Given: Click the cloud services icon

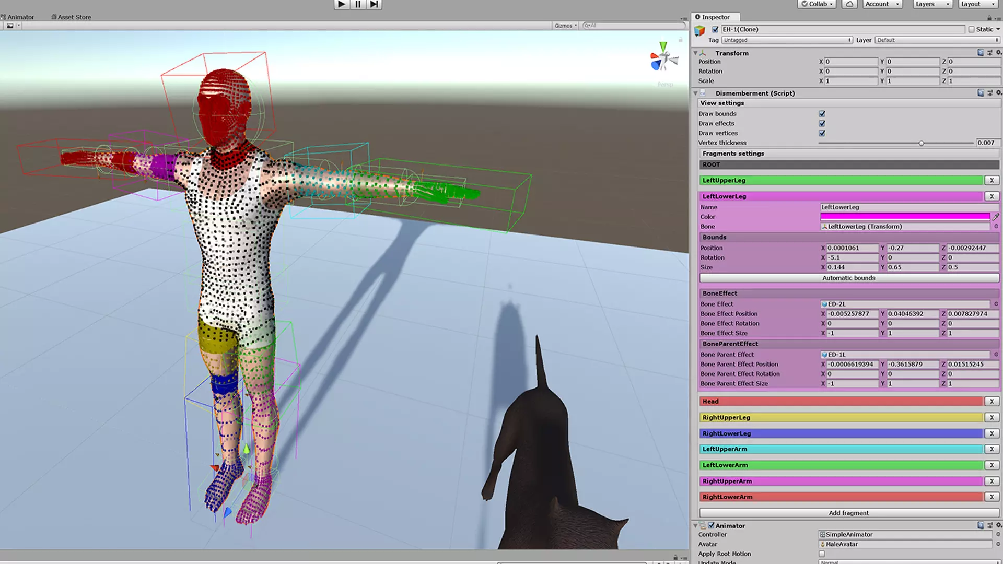Looking at the screenshot, I should [849, 4].
